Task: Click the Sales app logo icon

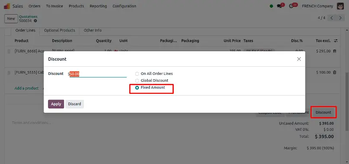Action: [x=7, y=6]
